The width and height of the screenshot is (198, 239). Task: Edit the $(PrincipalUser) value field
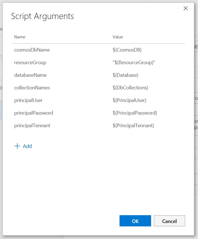[x=129, y=100]
